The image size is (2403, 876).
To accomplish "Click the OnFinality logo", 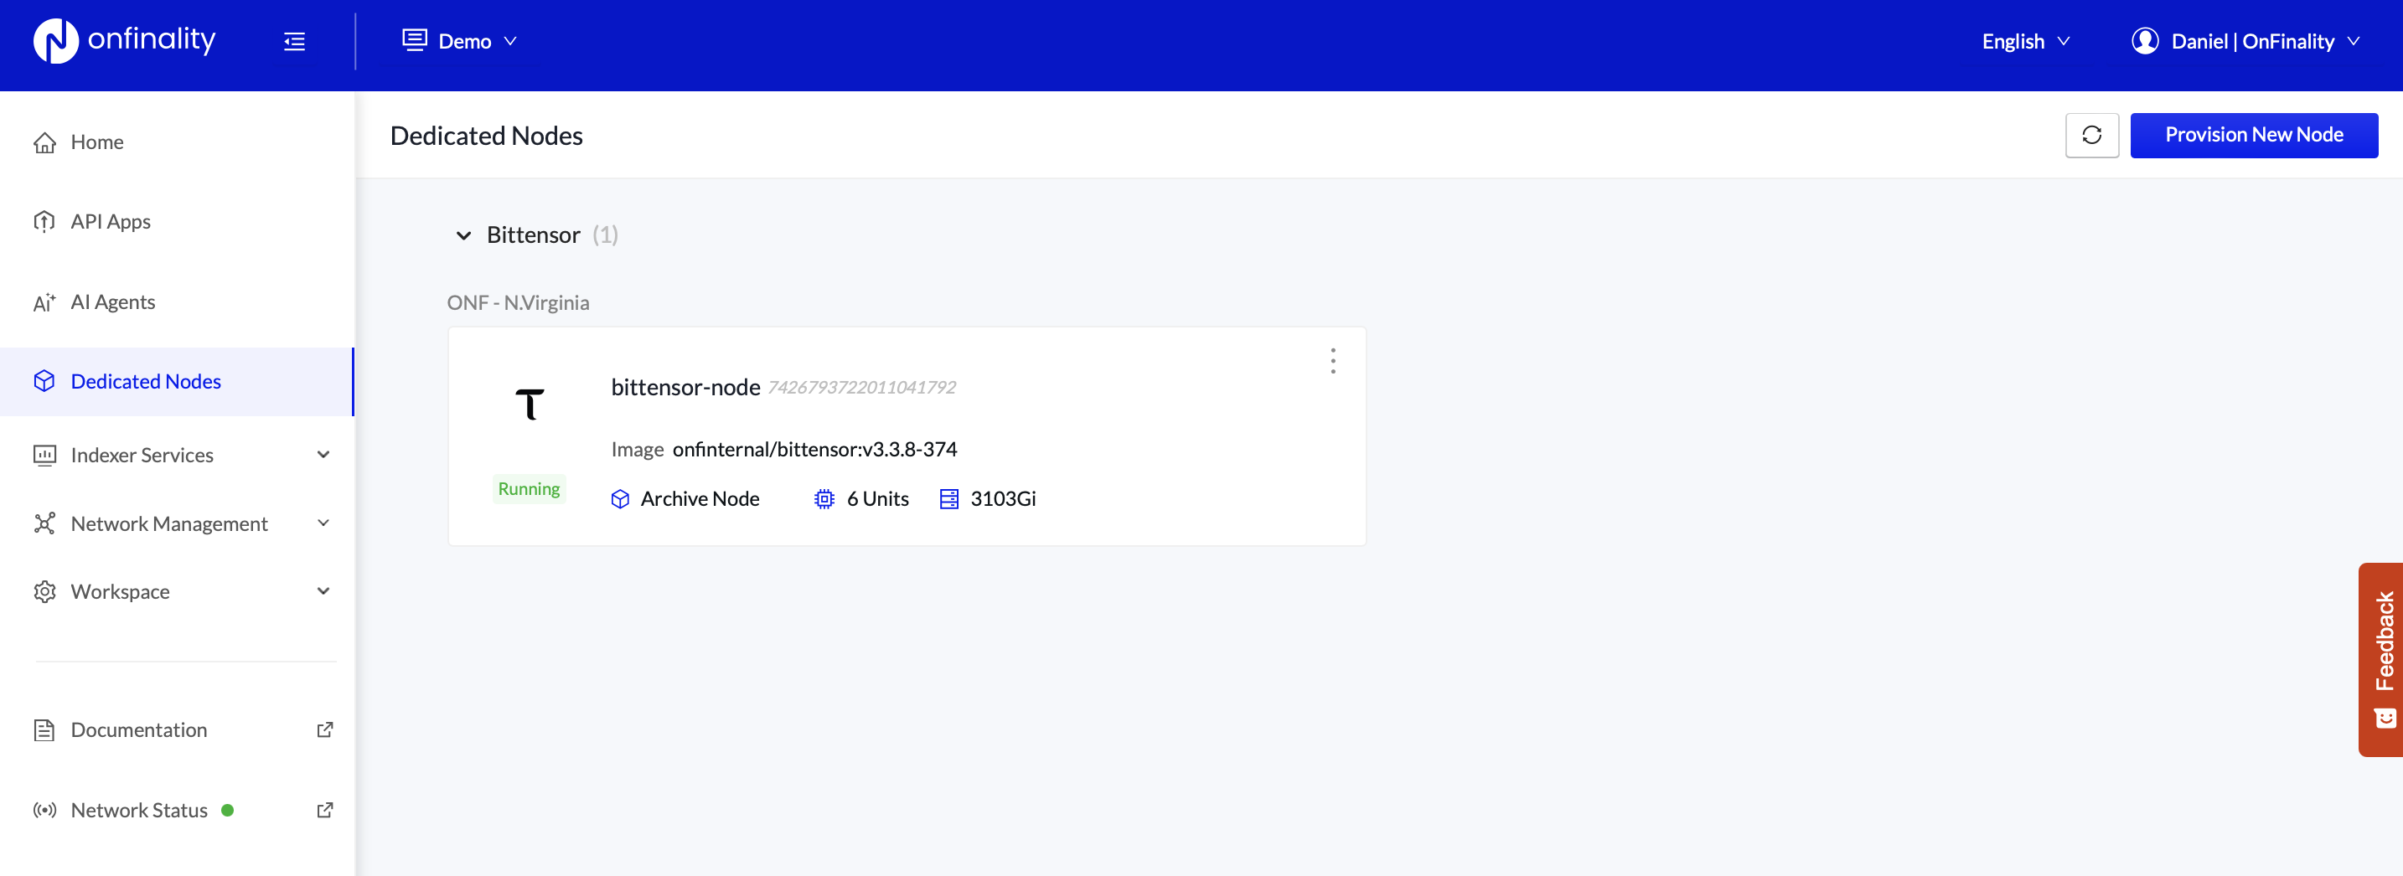I will (124, 41).
